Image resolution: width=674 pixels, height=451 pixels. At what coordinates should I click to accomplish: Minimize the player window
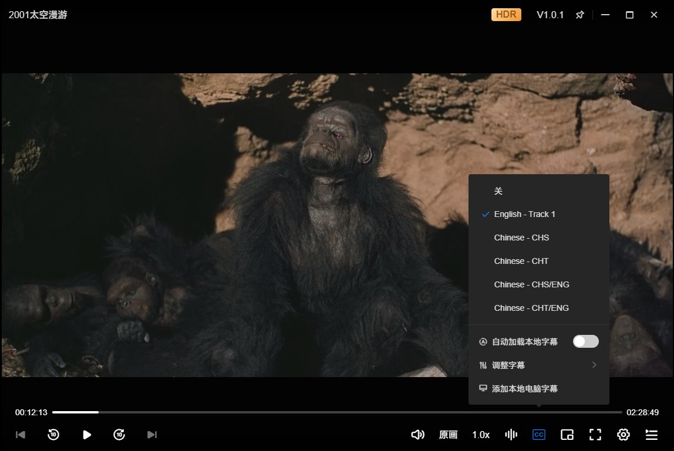point(605,15)
